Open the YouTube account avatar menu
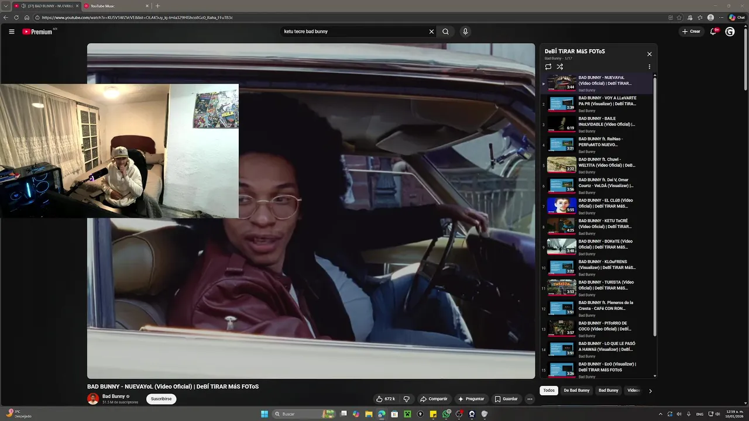Image resolution: width=749 pixels, height=421 pixels. coord(730,32)
